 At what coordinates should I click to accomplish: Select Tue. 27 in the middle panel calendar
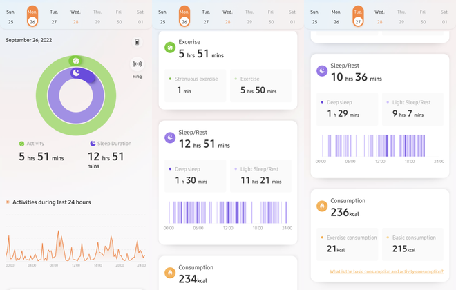pyautogui.click(x=206, y=17)
